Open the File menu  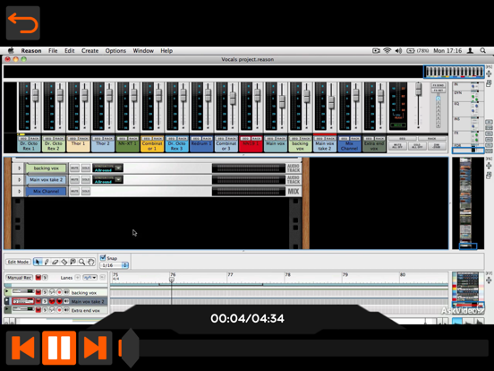[x=53, y=50]
